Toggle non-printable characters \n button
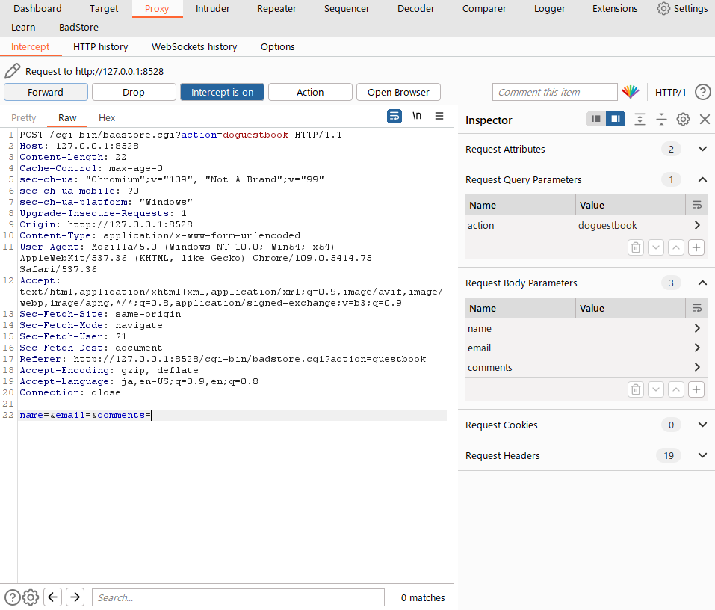The height and width of the screenshot is (610, 715). coord(417,116)
